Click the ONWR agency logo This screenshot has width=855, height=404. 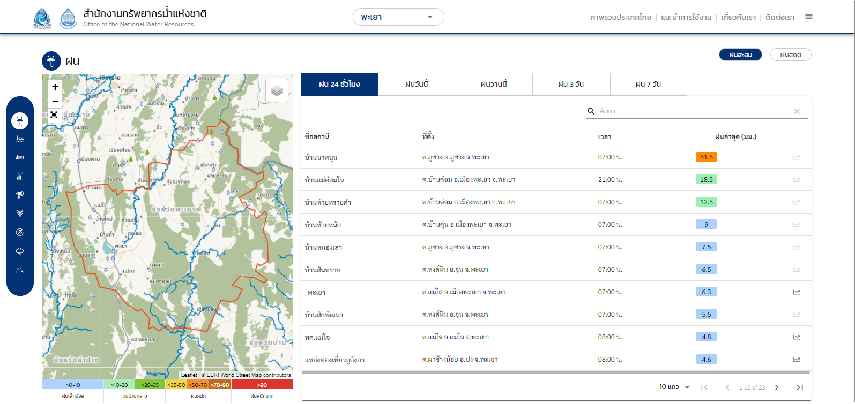point(68,18)
